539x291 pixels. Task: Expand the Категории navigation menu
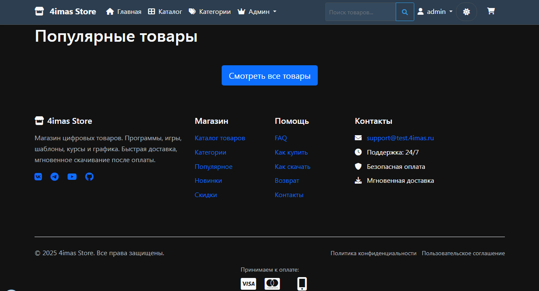click(x=209, y=11)
